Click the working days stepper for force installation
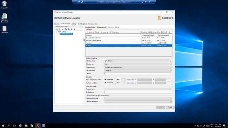 pos(125,83)
